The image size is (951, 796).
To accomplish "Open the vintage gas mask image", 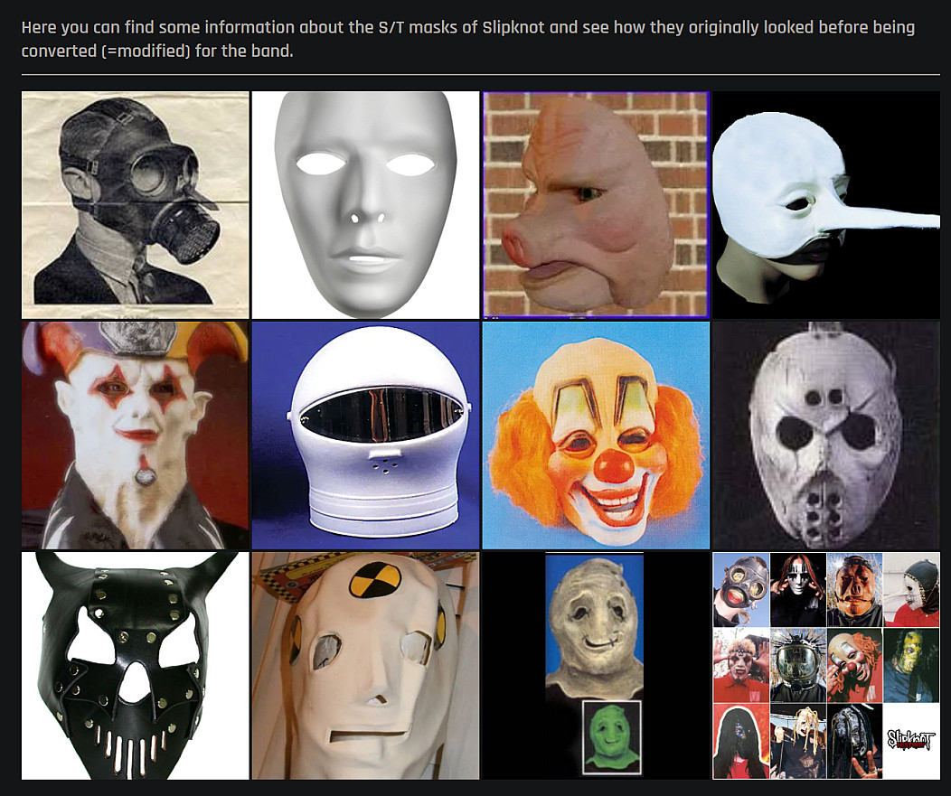I will tap(135, 205).
